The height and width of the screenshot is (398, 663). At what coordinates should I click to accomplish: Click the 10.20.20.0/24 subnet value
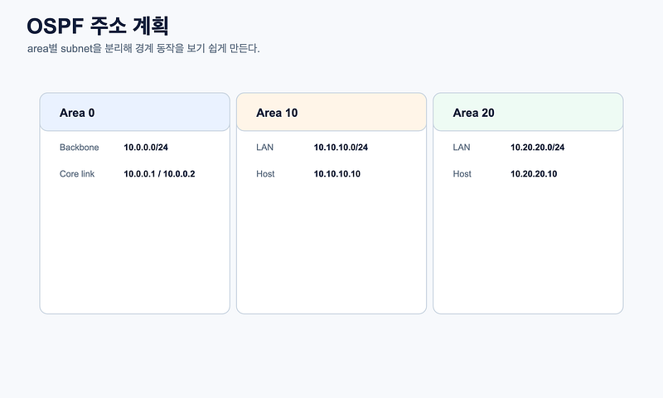(537, 148)
